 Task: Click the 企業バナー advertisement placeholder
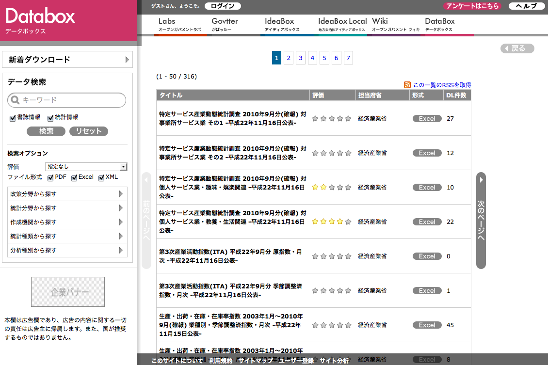point(68,292)
